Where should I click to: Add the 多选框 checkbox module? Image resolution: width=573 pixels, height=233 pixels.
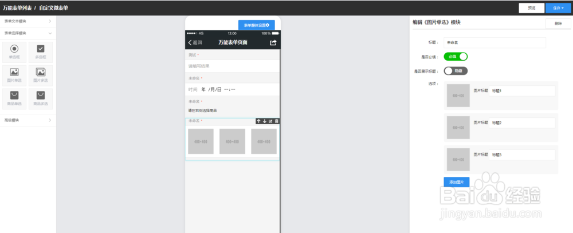(x=41, y=52)
